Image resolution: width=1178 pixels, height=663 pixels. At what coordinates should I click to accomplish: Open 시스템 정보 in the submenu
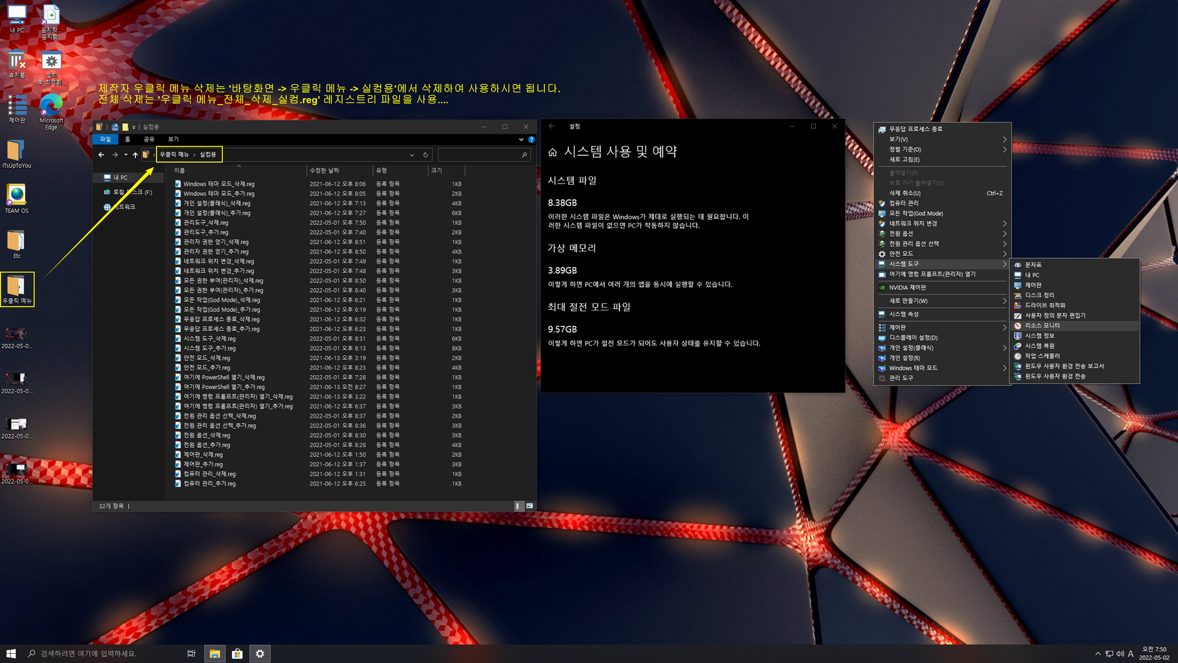(x=1074, y=335)
